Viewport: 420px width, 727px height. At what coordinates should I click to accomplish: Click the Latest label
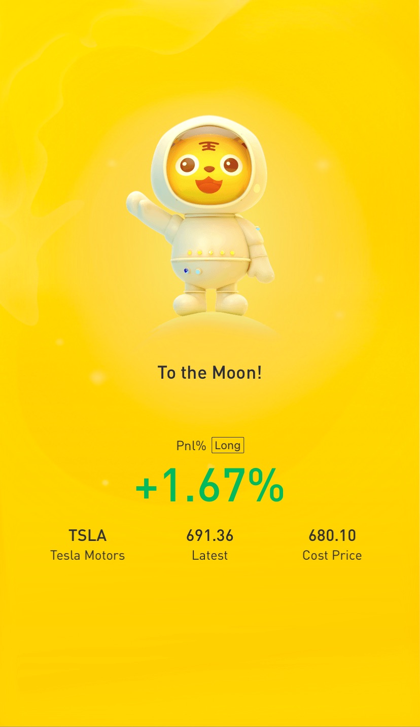click(x=210, y=555)
